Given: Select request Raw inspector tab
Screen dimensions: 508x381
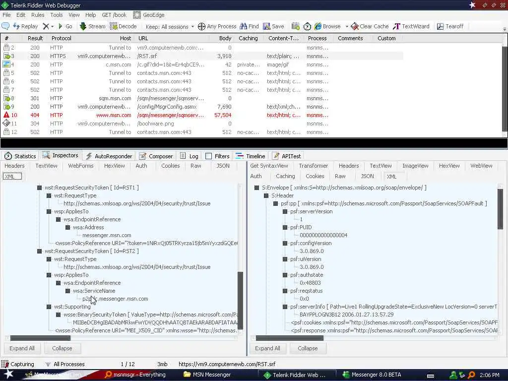Looking at the screenshot, I should point(195,166).
